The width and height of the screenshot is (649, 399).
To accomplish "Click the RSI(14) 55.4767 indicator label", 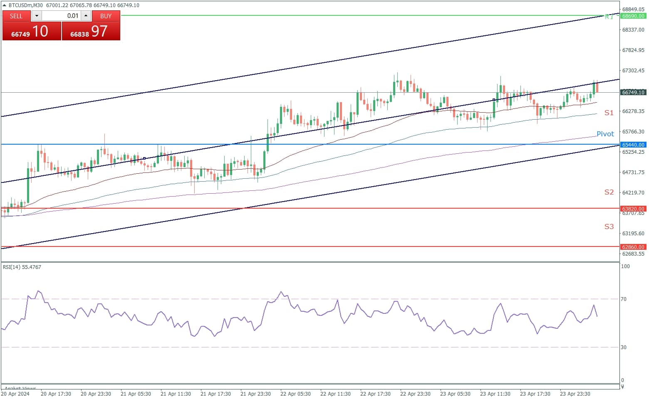I will point(22,267).
